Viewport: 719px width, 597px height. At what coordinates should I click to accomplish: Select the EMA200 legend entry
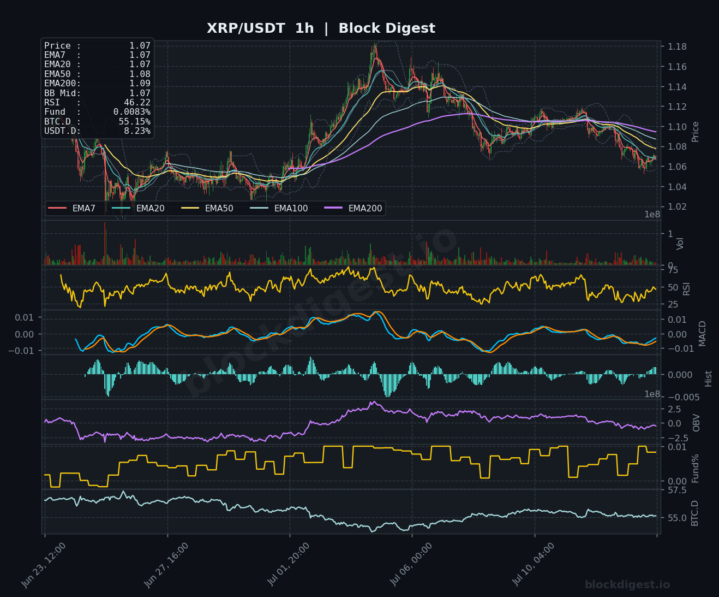(x=353, y=208)
